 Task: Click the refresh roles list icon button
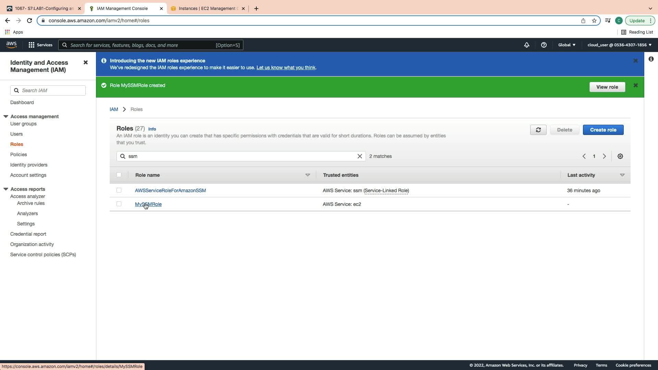[538, 130]
